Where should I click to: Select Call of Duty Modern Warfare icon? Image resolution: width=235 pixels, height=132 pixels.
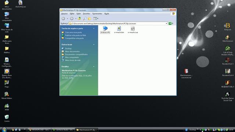click(228, 51)
